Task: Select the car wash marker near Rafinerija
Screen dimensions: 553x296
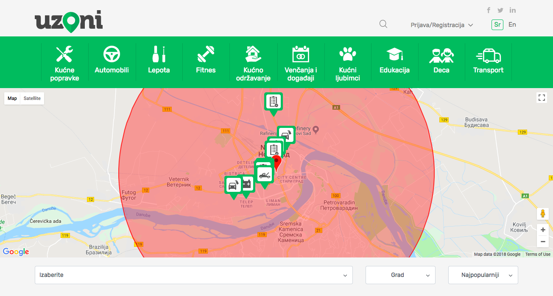Action: [286, 135]
